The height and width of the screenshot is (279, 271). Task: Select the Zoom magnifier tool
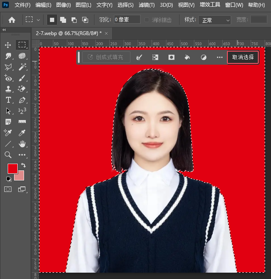click(x=8, y=155)
